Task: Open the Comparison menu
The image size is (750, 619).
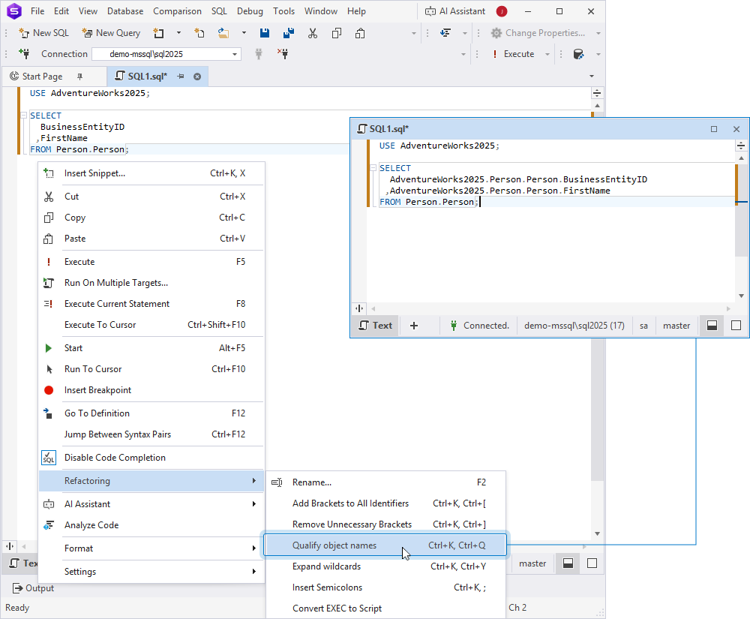Action: [177, 11]
